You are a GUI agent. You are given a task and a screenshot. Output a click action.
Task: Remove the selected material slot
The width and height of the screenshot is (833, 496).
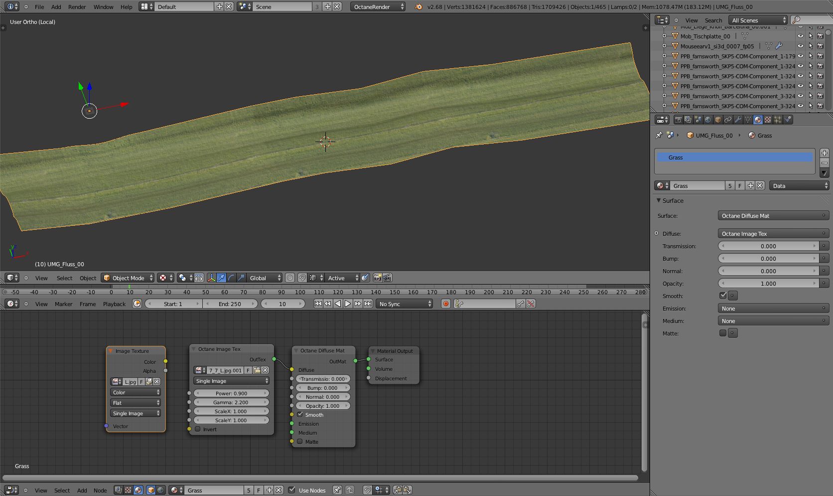pyautogui.click(x=825, y=163)
